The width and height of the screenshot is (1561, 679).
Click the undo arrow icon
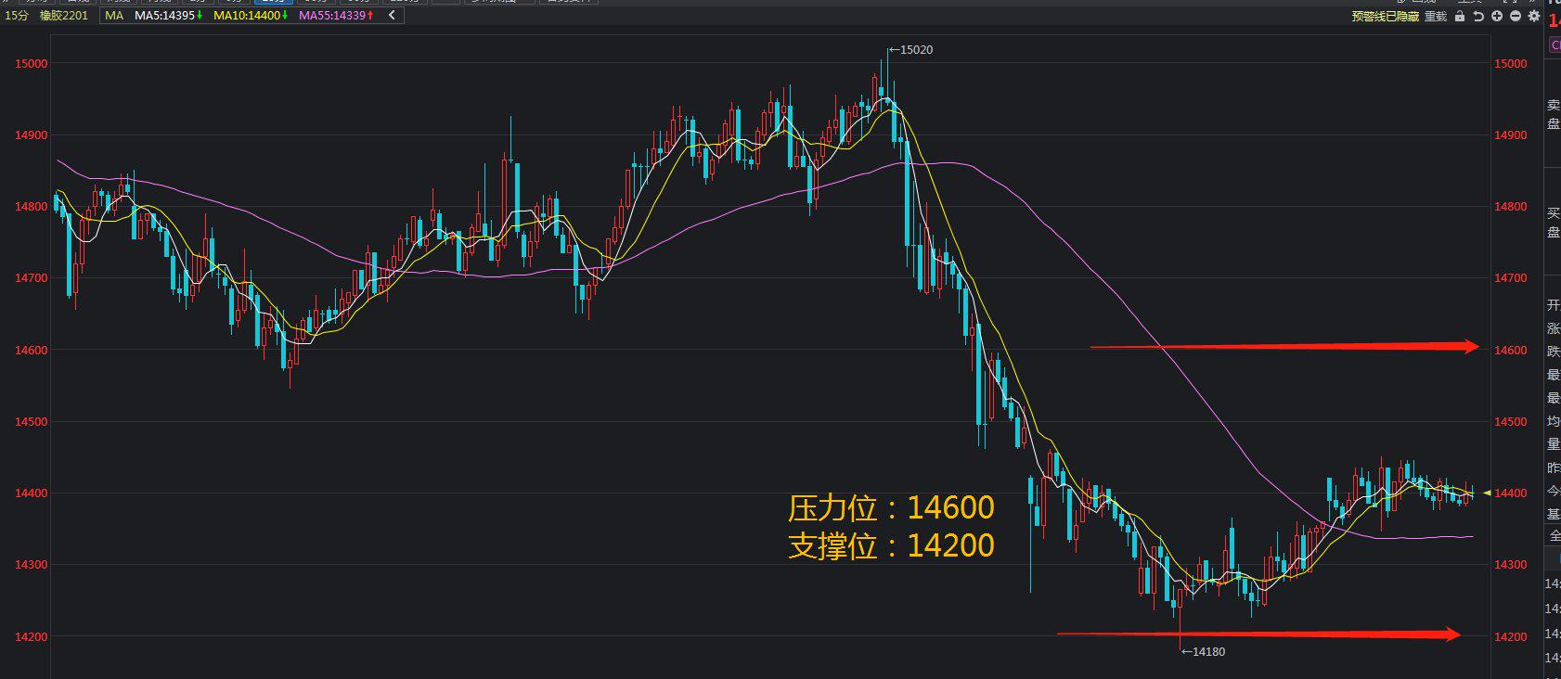pyautogui.click(x=1478, y=17)
